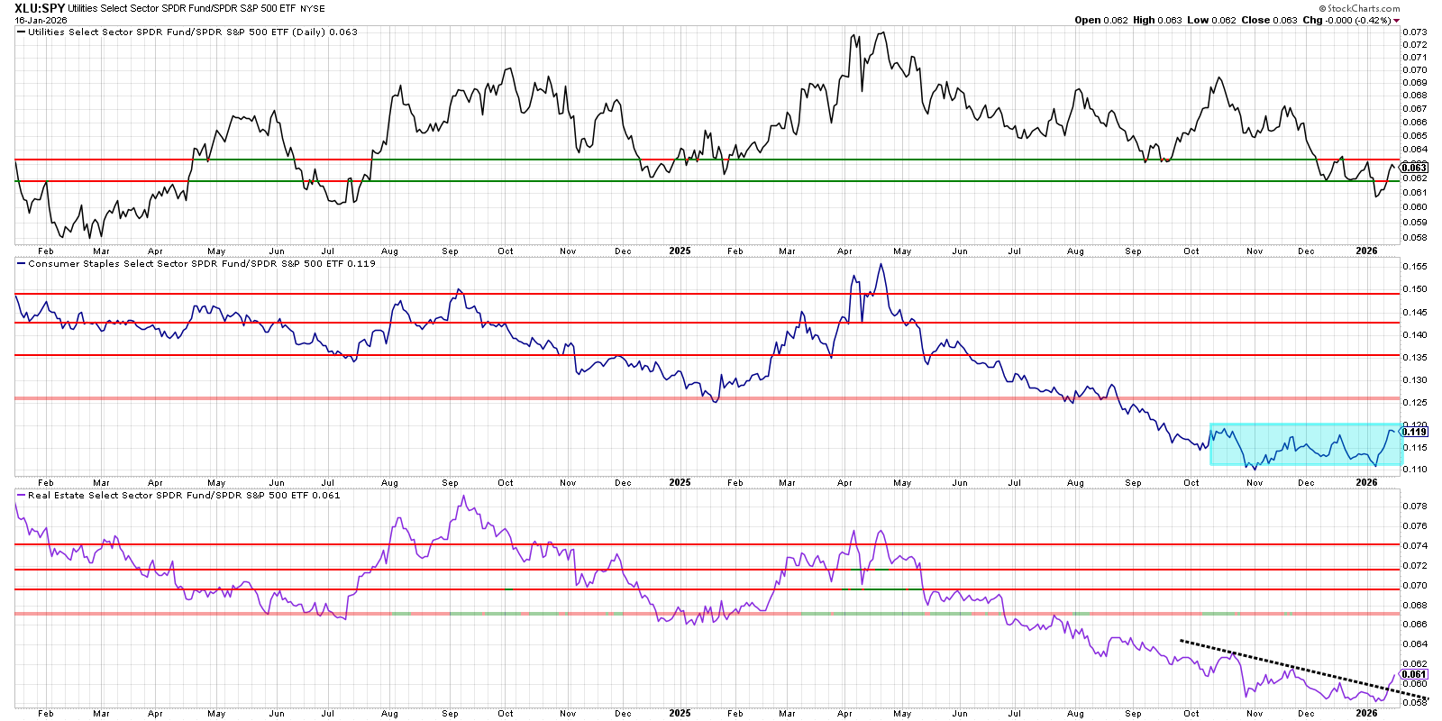Click the 0.074 axis label in real estate panel
Screen dimensions: 1442x721
pos(1415,545)
